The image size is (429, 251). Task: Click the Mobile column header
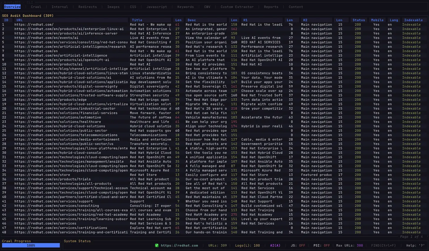pos(377,20)
